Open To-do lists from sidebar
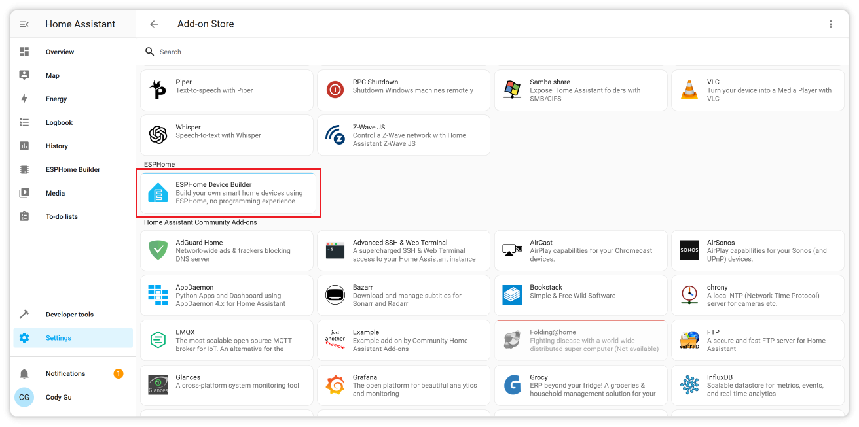 (x=73, y=216)
